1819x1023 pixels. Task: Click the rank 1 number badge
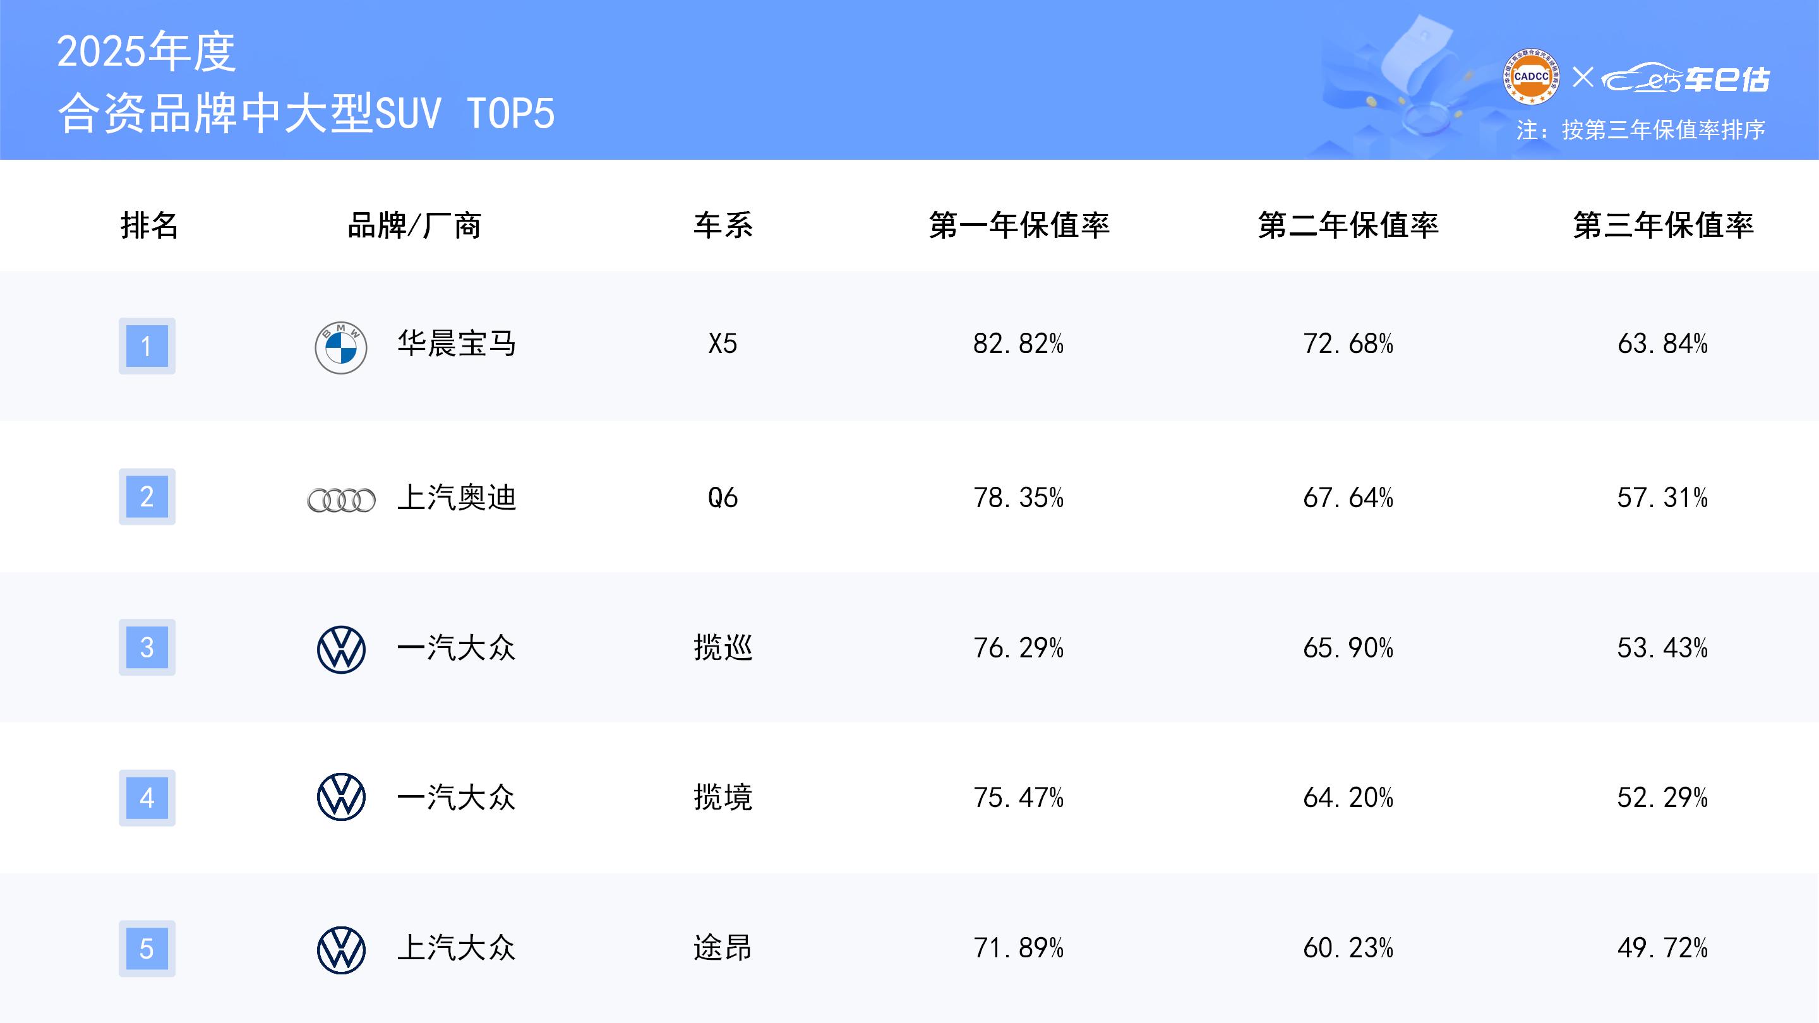(147, 346)
